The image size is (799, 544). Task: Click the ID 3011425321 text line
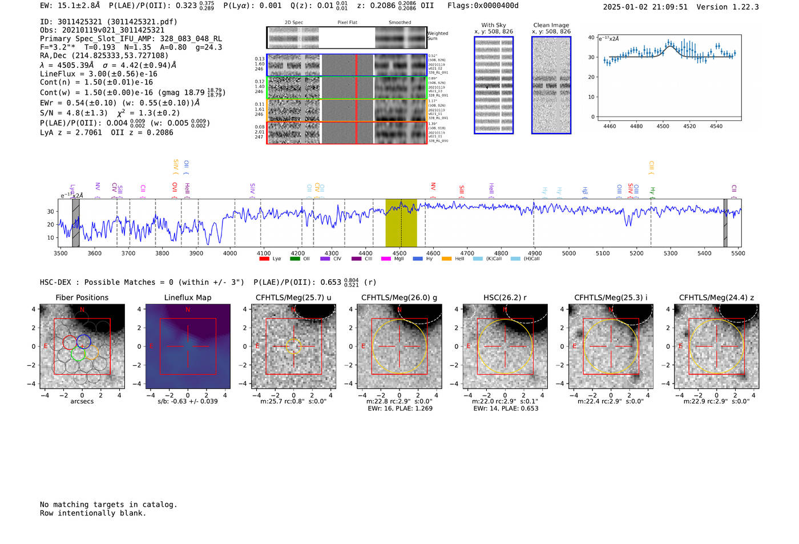108,22
